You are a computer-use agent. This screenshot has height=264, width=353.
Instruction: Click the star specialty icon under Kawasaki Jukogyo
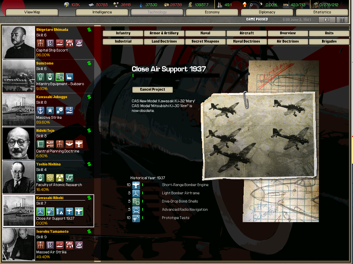point(50,111)
